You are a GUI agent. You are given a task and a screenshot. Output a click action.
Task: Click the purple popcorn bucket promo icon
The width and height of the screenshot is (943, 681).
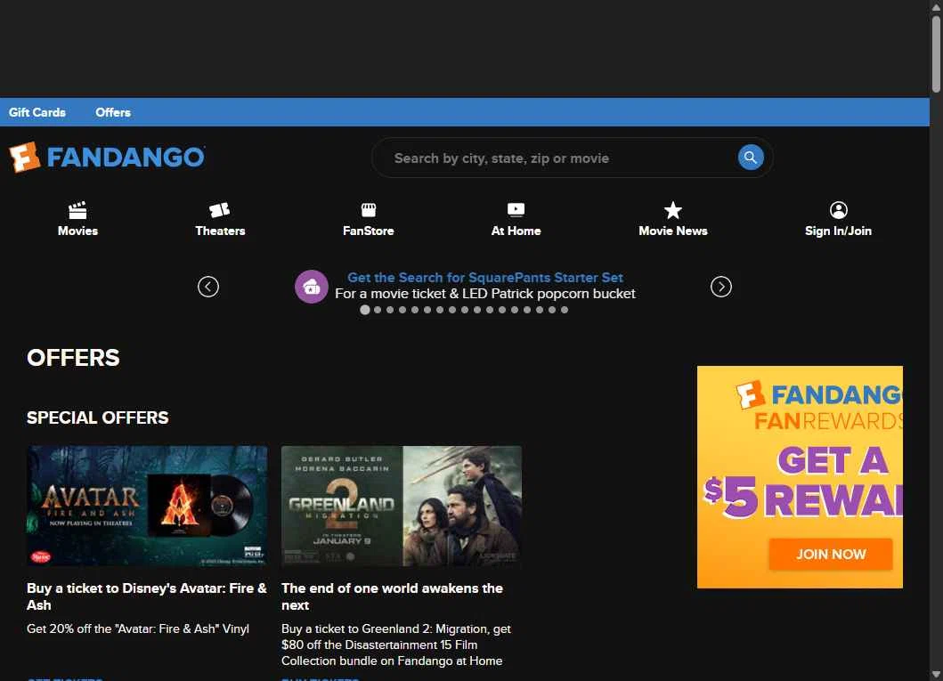[x=311, y=287]
